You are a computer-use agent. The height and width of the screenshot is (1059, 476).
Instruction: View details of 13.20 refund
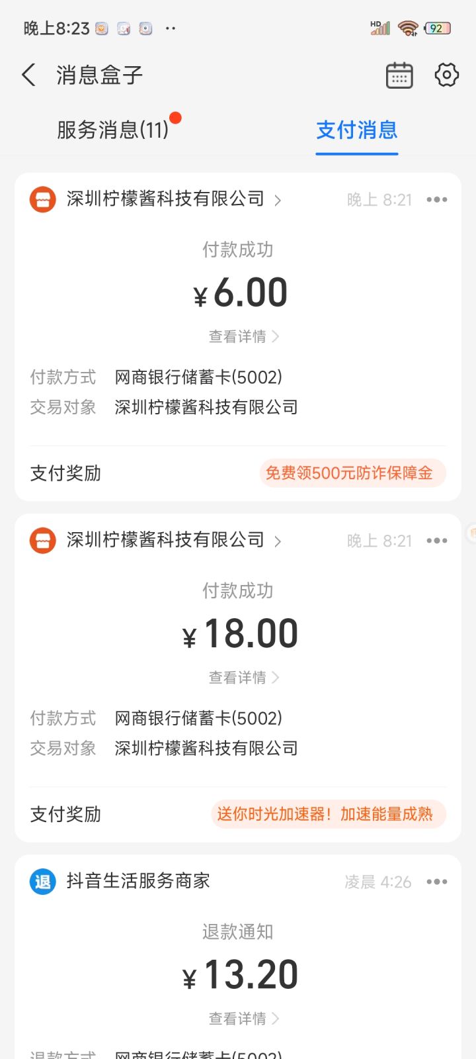point(243,1019)
